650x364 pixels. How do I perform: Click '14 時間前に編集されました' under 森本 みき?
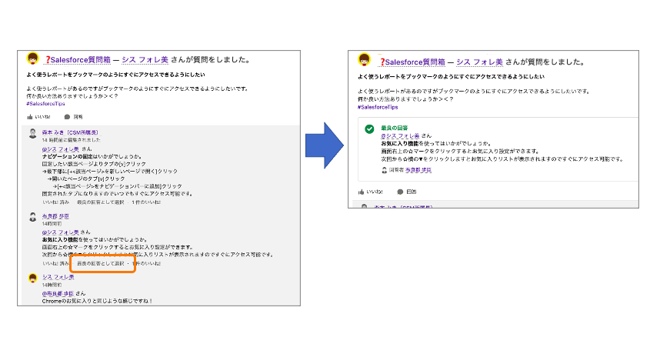(71, 140)
